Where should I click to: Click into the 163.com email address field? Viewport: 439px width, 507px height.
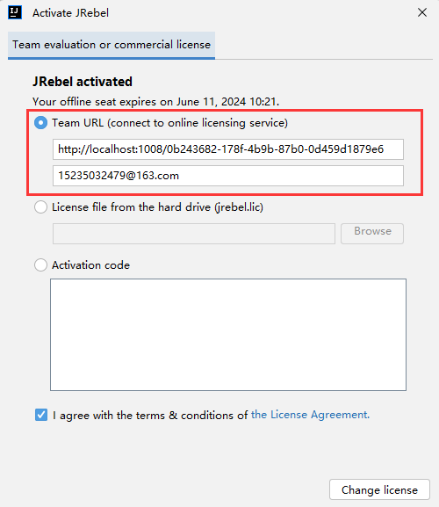point(228,176)
